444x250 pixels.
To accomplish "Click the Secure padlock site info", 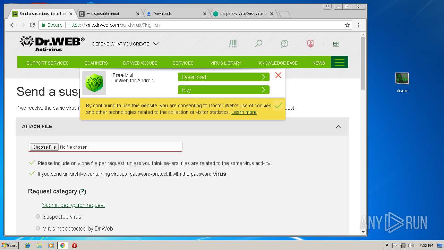I will point(52,25).
